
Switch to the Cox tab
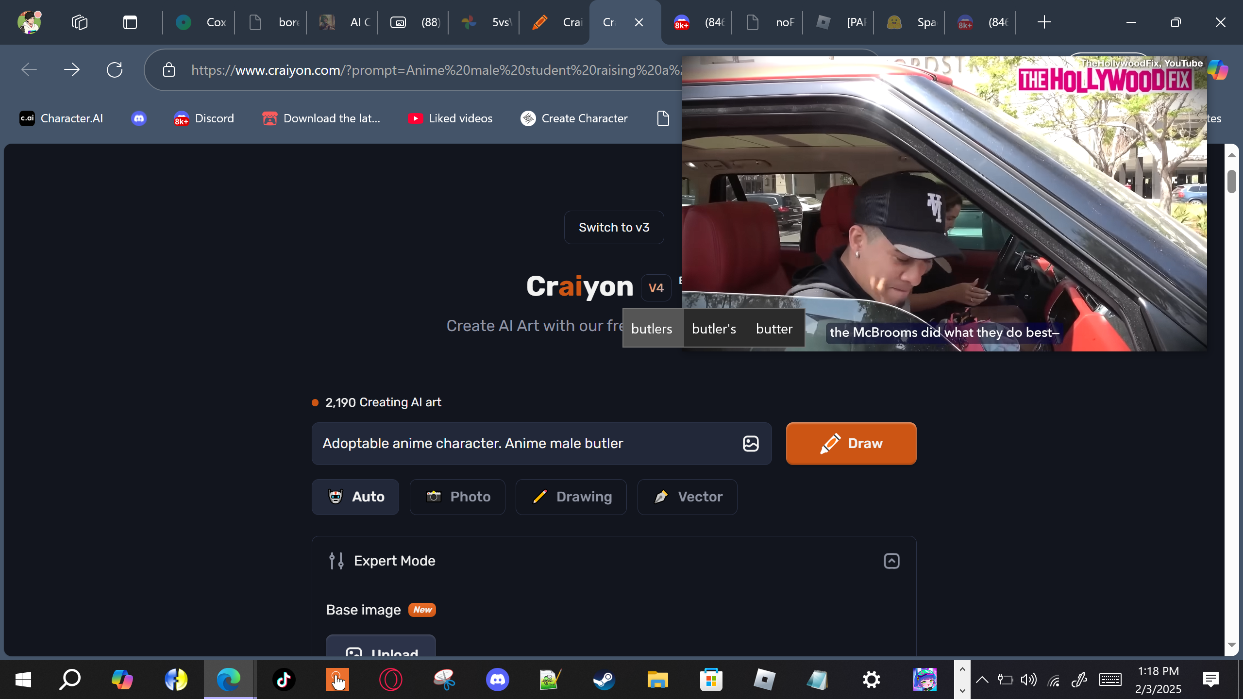coord(199,22)
